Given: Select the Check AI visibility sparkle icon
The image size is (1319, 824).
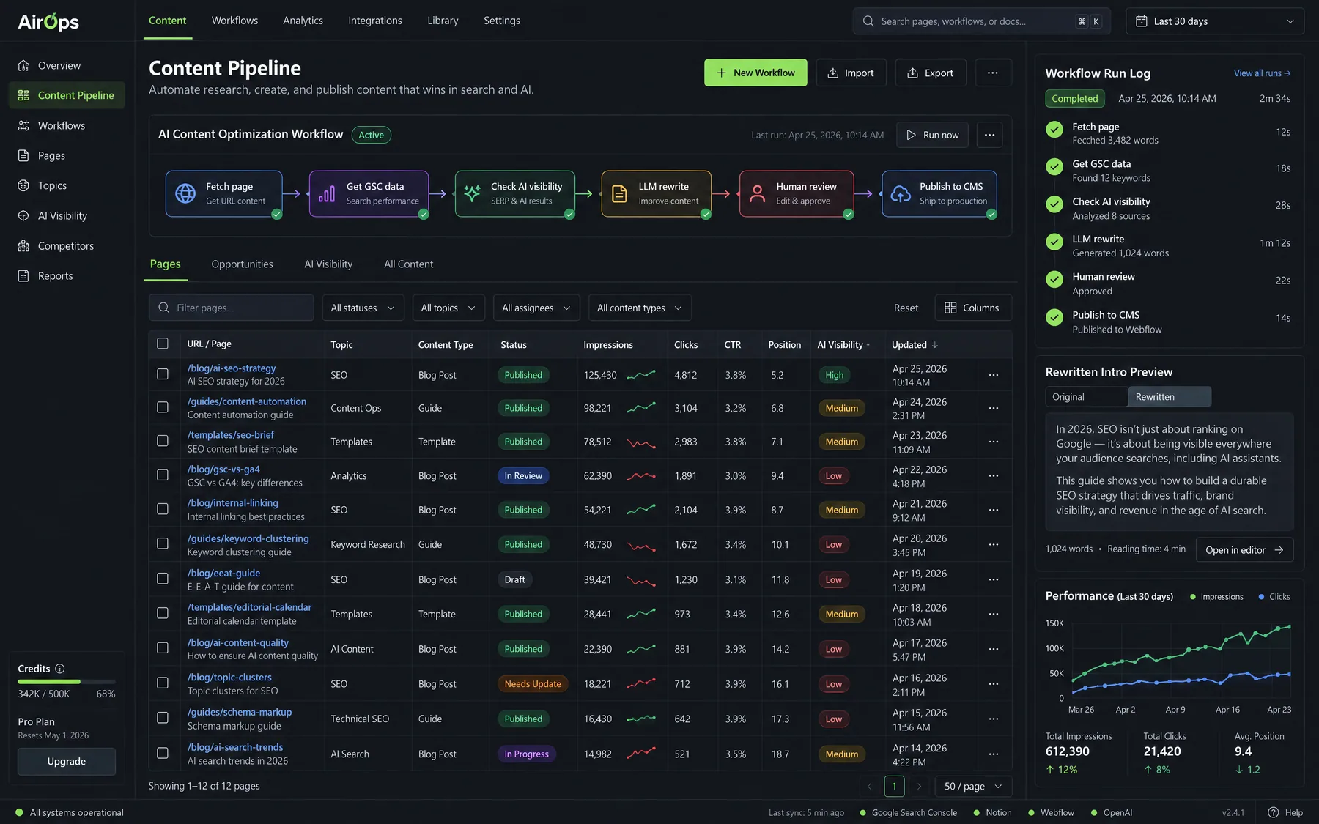Looking at the screenshot, I should (x=473, y=193).
